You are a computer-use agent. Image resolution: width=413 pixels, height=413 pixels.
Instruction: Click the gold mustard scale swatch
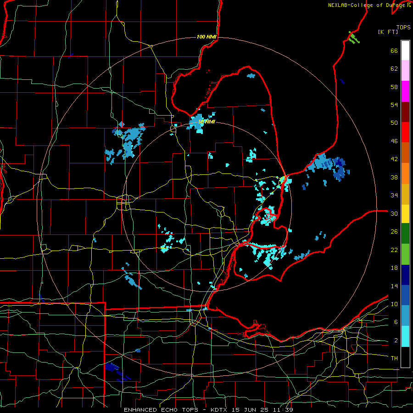405,194
